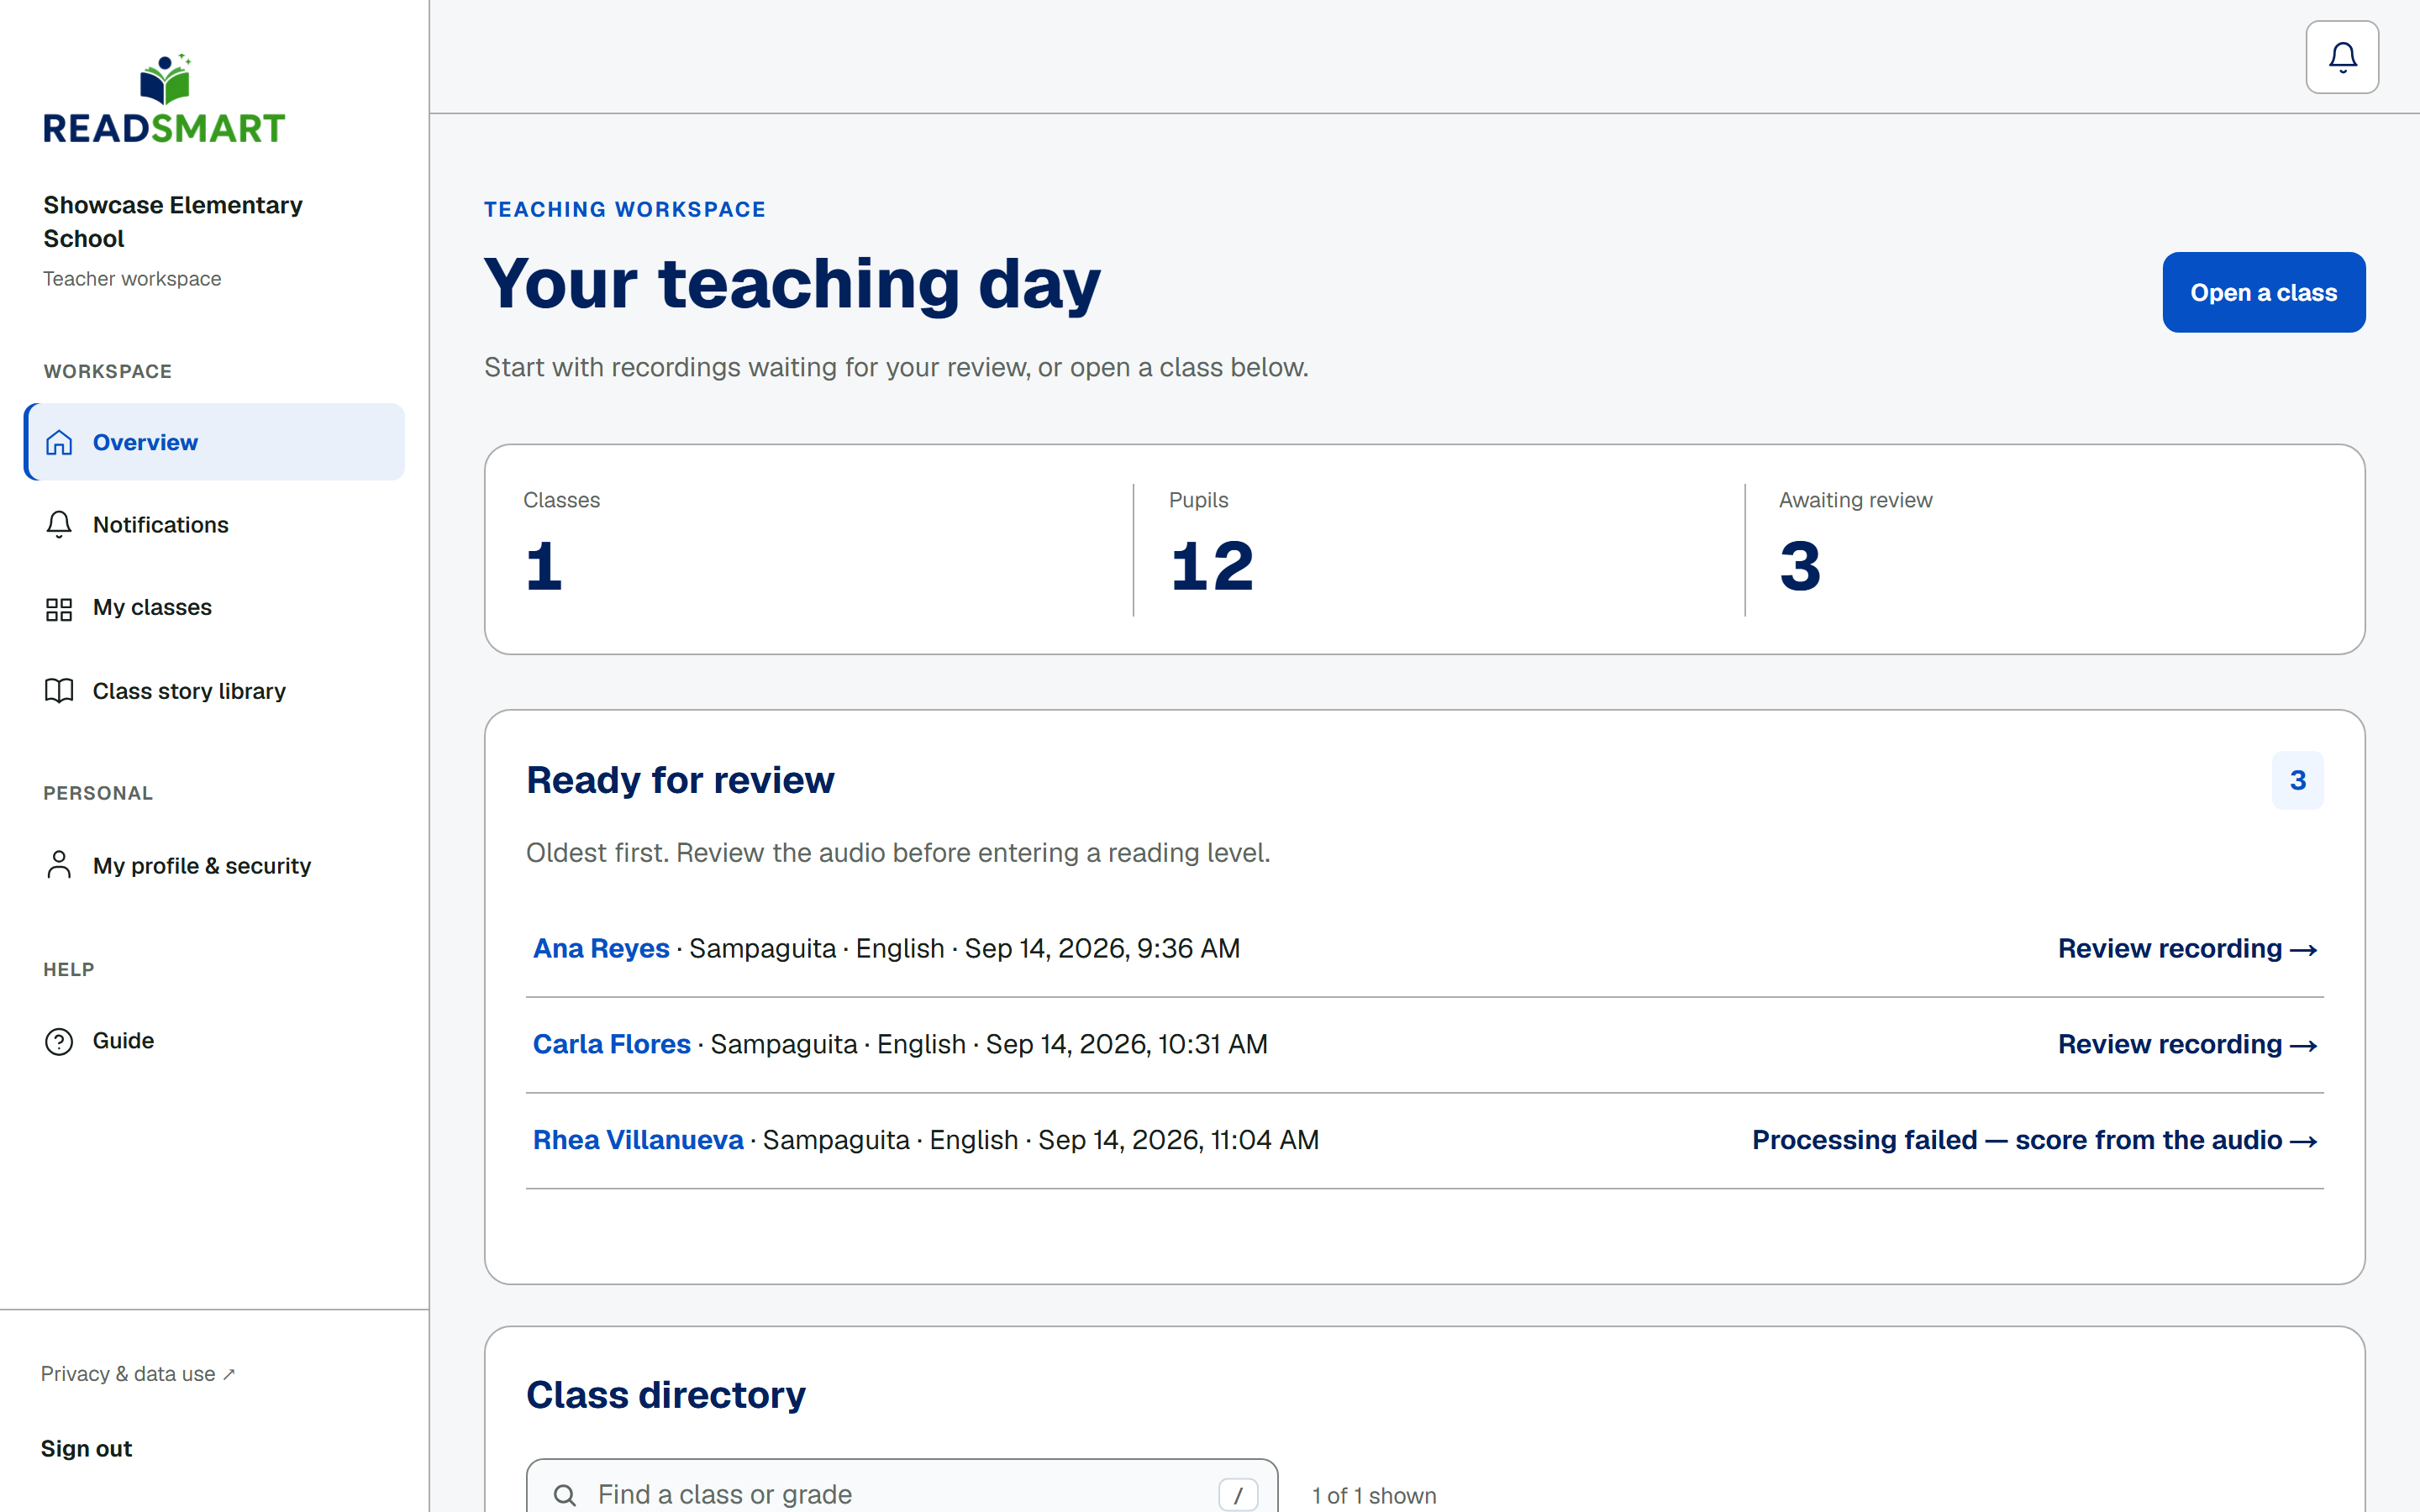The image size is (2420, 1512).
Task: Go to My classes
Action: click(215, 608)
